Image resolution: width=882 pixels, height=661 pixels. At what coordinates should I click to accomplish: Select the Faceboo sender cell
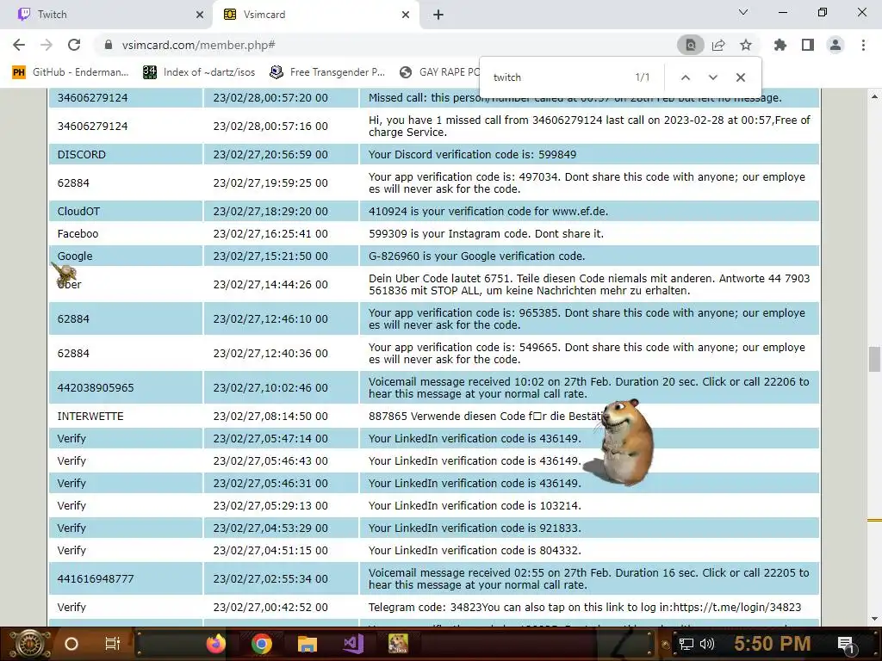[x=126, y=234]
